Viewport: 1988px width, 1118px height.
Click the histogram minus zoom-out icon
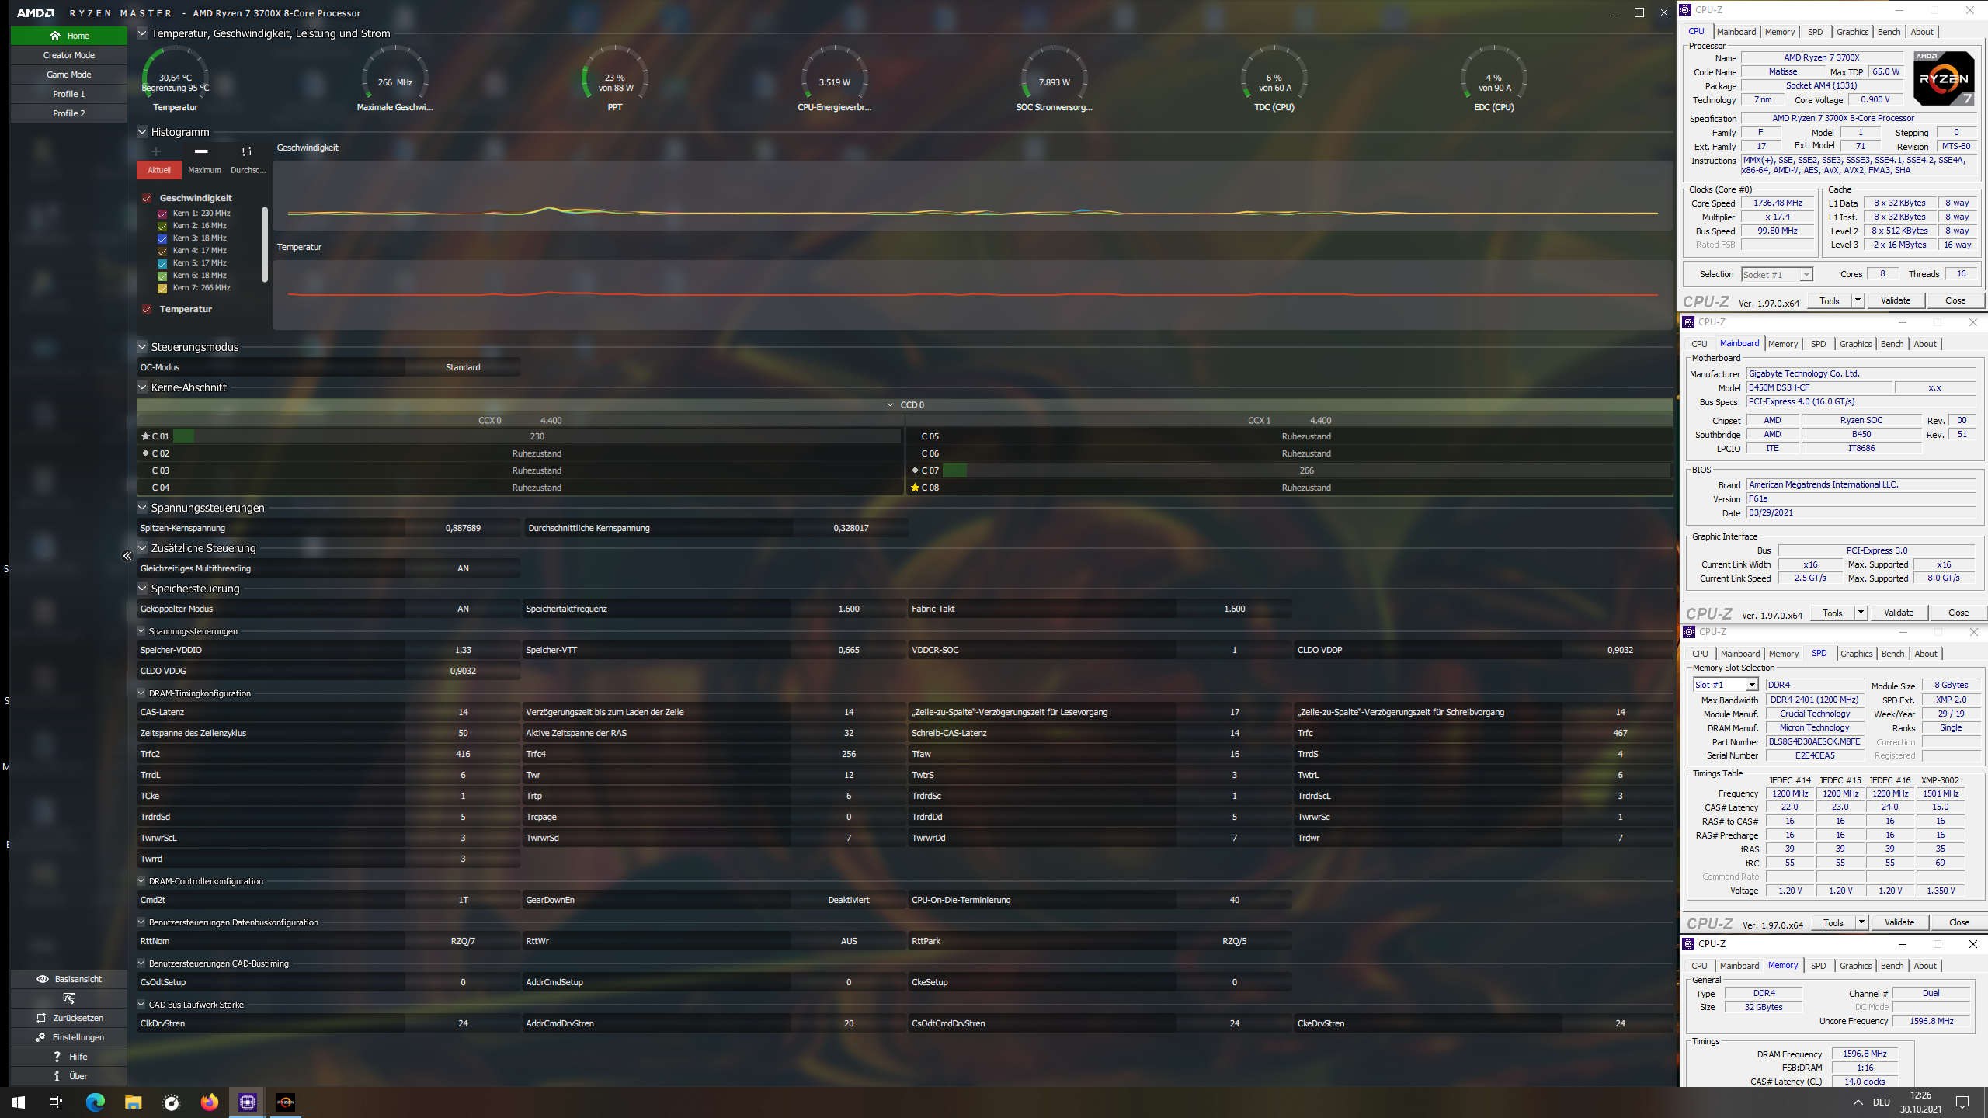pos(201,151)
